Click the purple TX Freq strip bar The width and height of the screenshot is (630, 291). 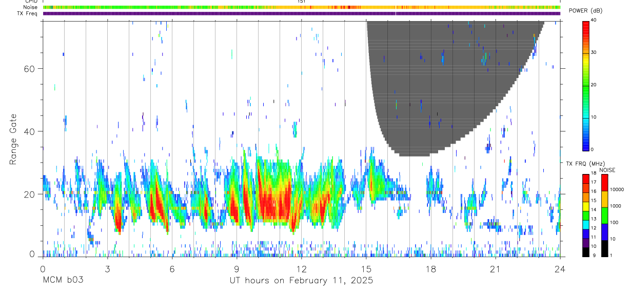302,13
